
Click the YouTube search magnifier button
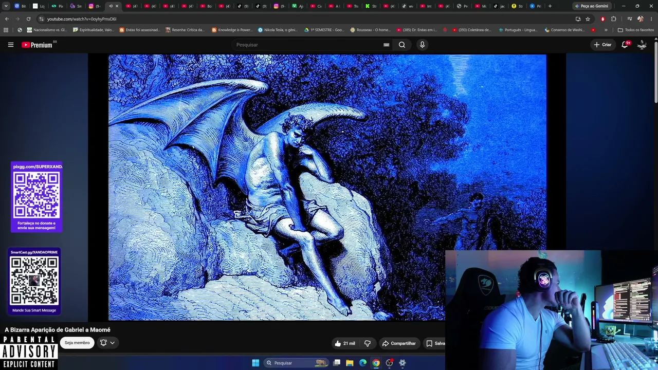402,45
